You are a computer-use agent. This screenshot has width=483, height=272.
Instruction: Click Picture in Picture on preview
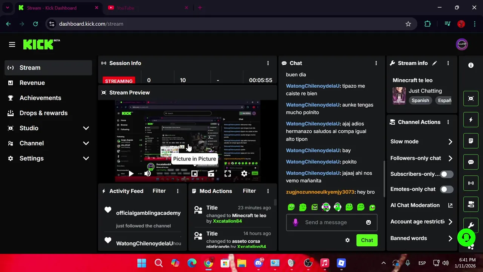click(194, 174)
